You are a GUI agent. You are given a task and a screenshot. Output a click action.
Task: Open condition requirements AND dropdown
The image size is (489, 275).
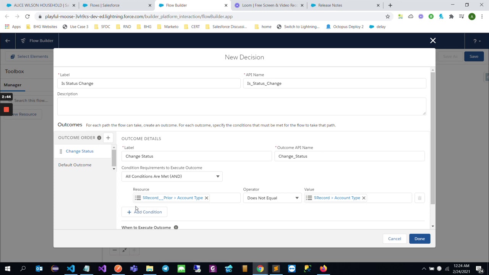(172, 176)
